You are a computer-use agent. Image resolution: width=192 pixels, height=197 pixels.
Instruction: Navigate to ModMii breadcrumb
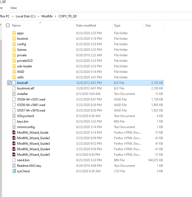(47, 16)
